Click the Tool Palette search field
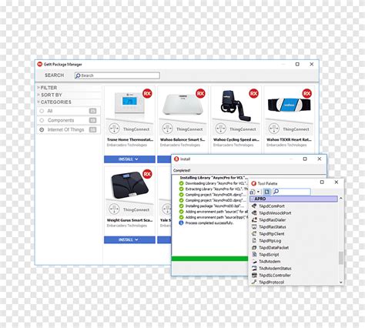365x328 pixels. pos(292,192)
